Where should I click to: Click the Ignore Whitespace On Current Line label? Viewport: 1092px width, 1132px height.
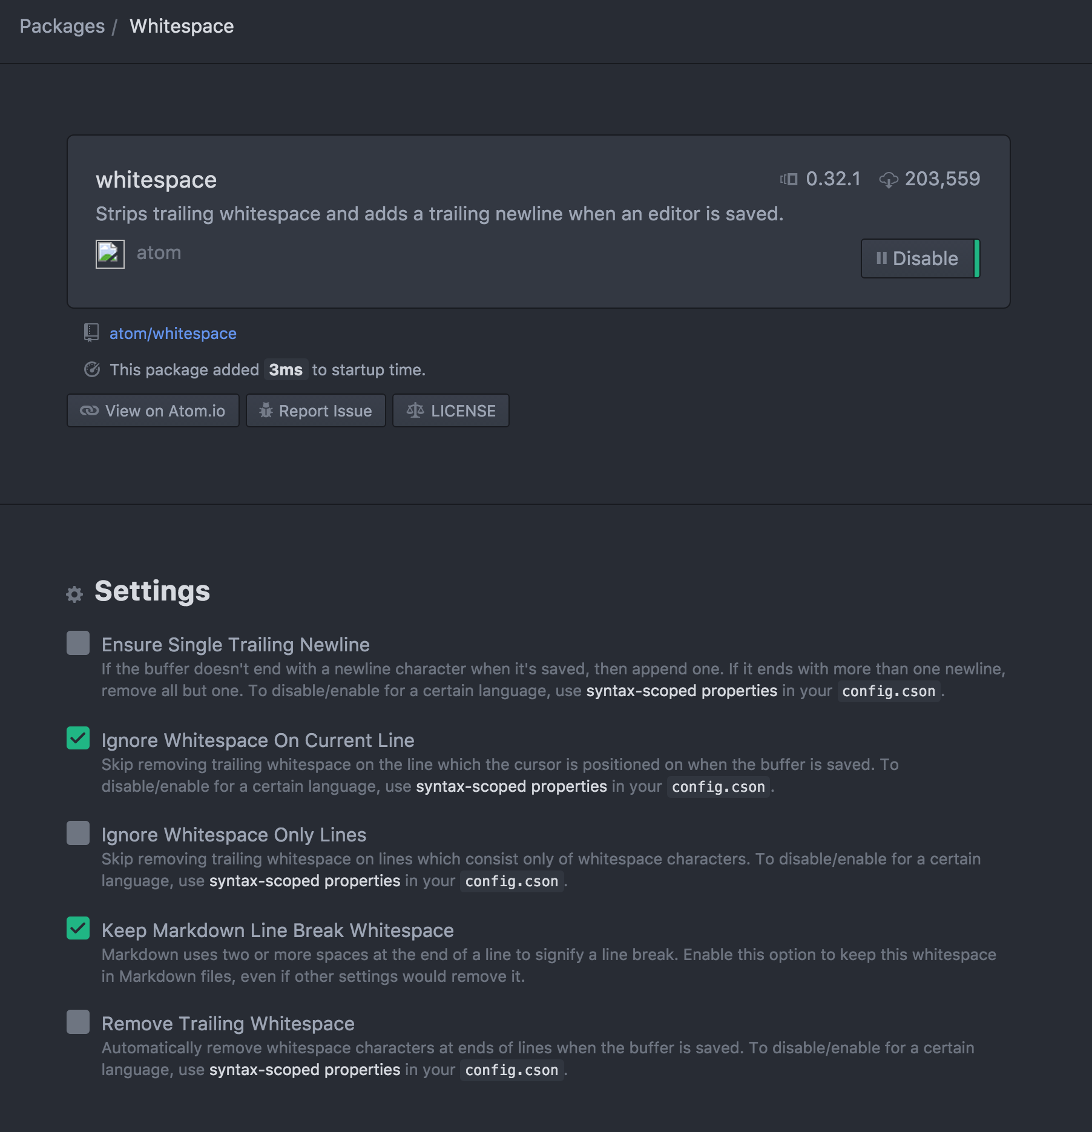tap(258, 740)
